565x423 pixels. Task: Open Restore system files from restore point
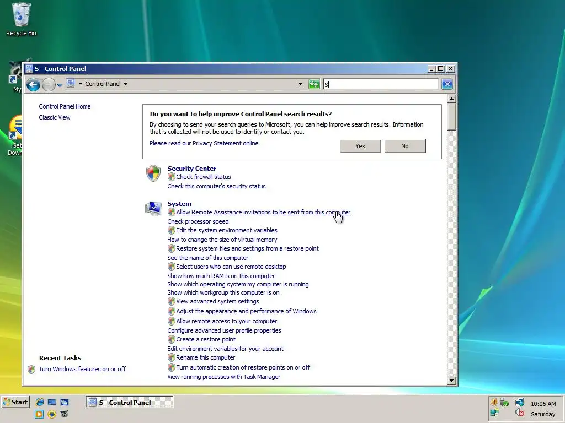tap(247, 248)
